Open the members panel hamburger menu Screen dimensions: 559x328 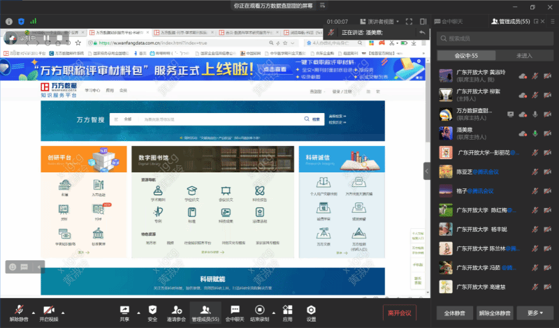pyautogui.click(x=553, y=22)
